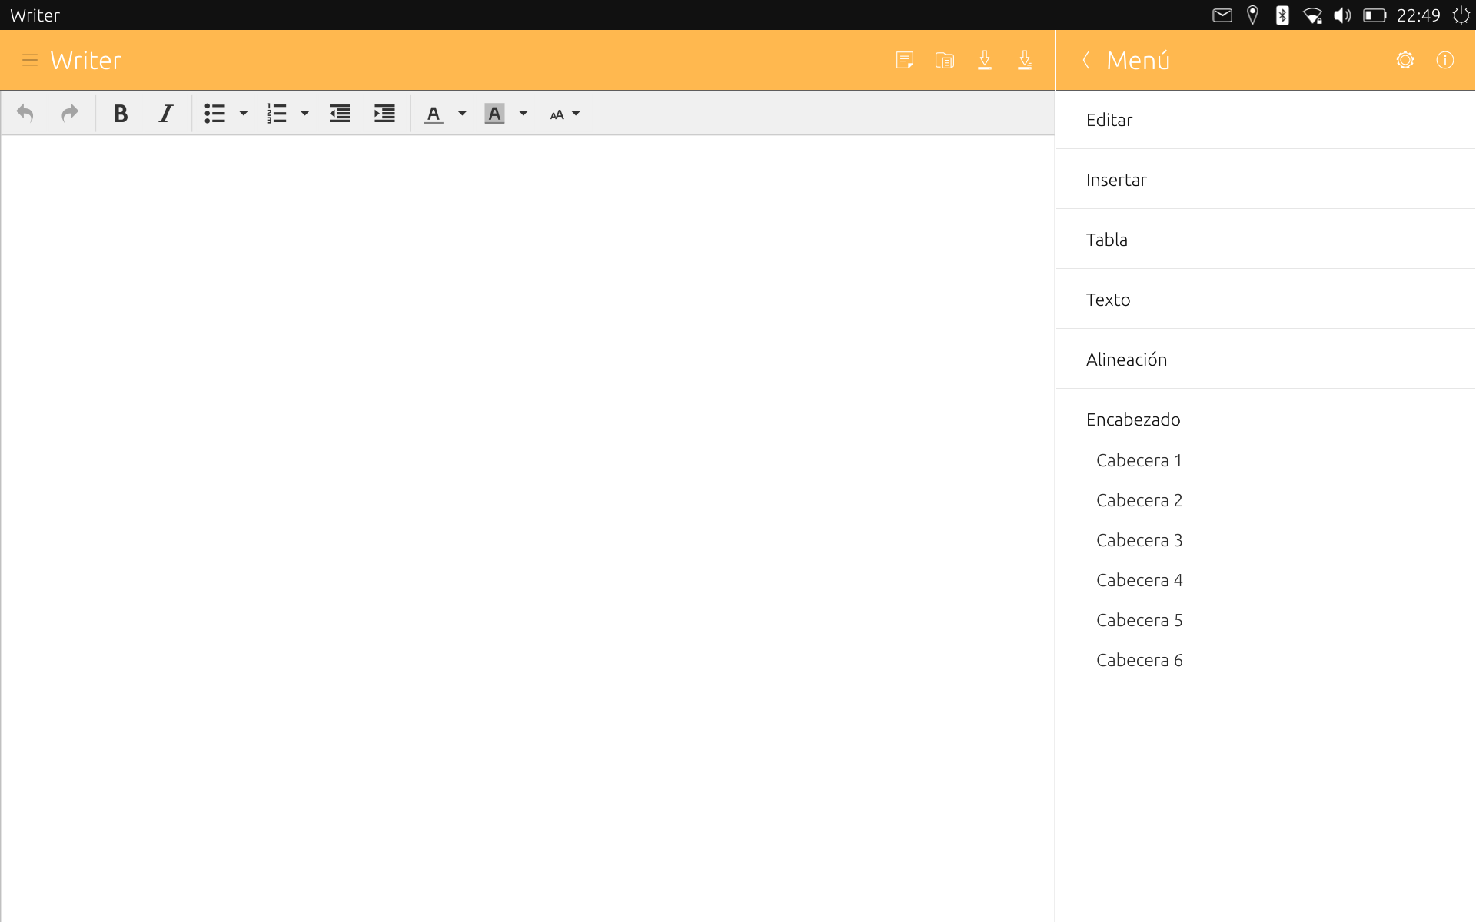Apply the Cabecera 4 heading style
1476x922 pixels.
click(1139, 580)
